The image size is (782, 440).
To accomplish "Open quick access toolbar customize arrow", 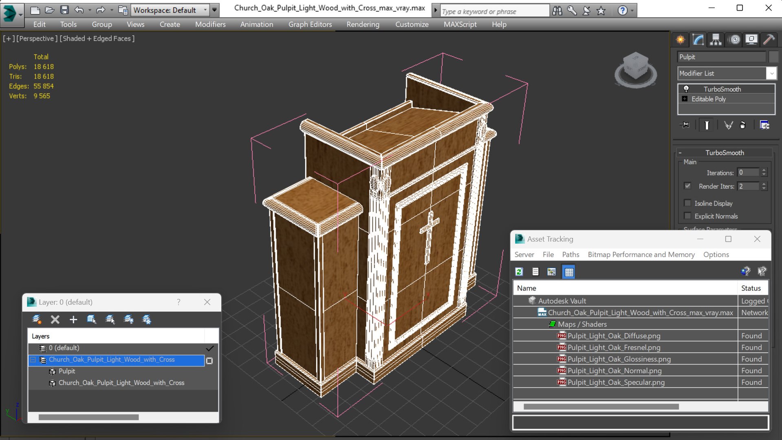I will click(x=214, y=10).
